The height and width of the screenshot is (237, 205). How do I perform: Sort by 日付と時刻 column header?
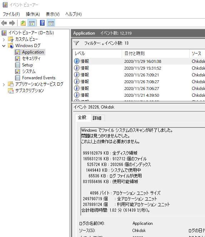[156, 53]
